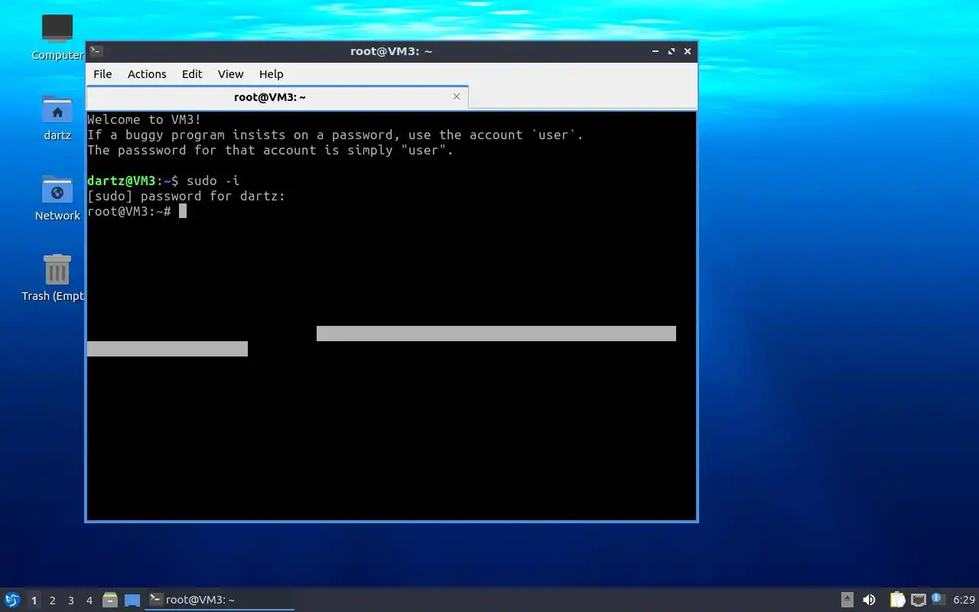Switch to workspace 3
Image resolution: width=979 pixels, height=612 pixels.
click(x=70, y=601)
